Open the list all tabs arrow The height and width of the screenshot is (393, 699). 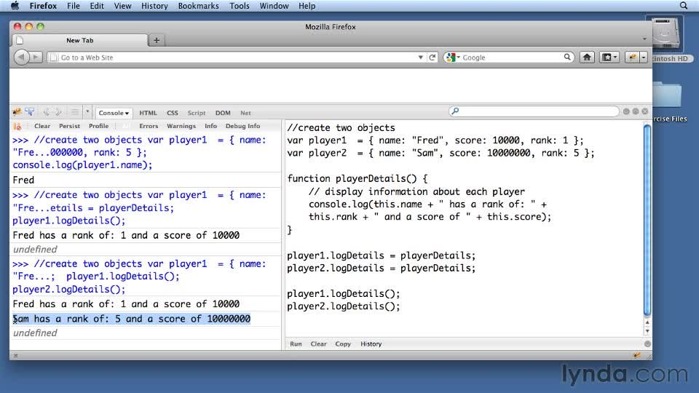point(644,39)
